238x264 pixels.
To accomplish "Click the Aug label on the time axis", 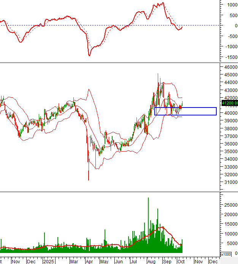I will click(x=151, y=261).
